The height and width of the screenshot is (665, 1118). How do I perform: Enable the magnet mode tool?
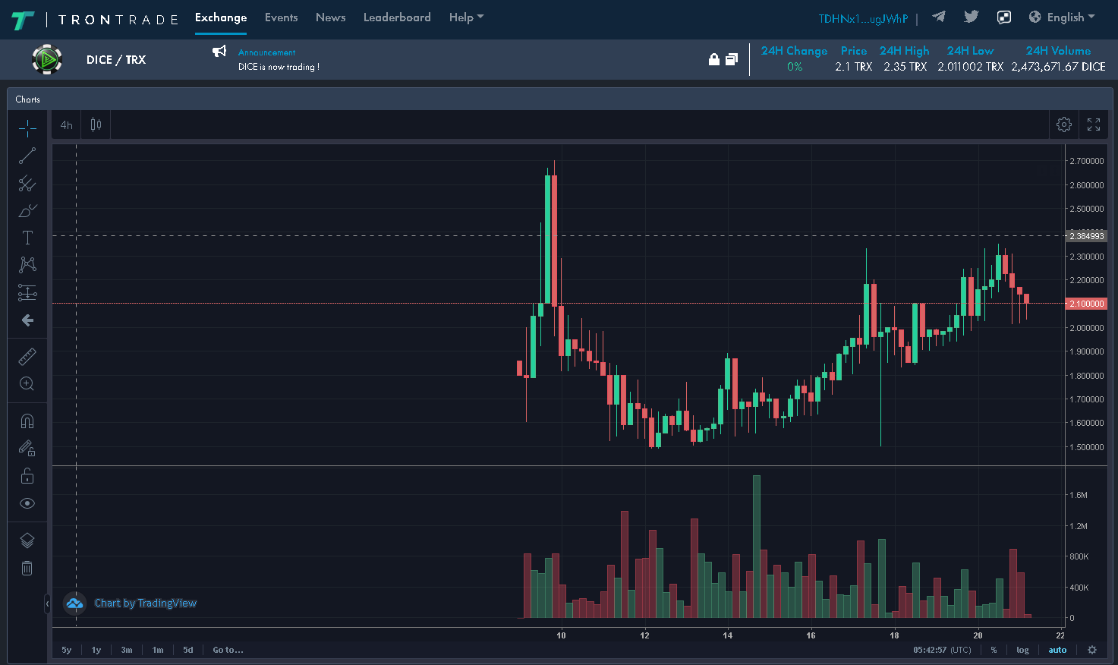(27, 421)
